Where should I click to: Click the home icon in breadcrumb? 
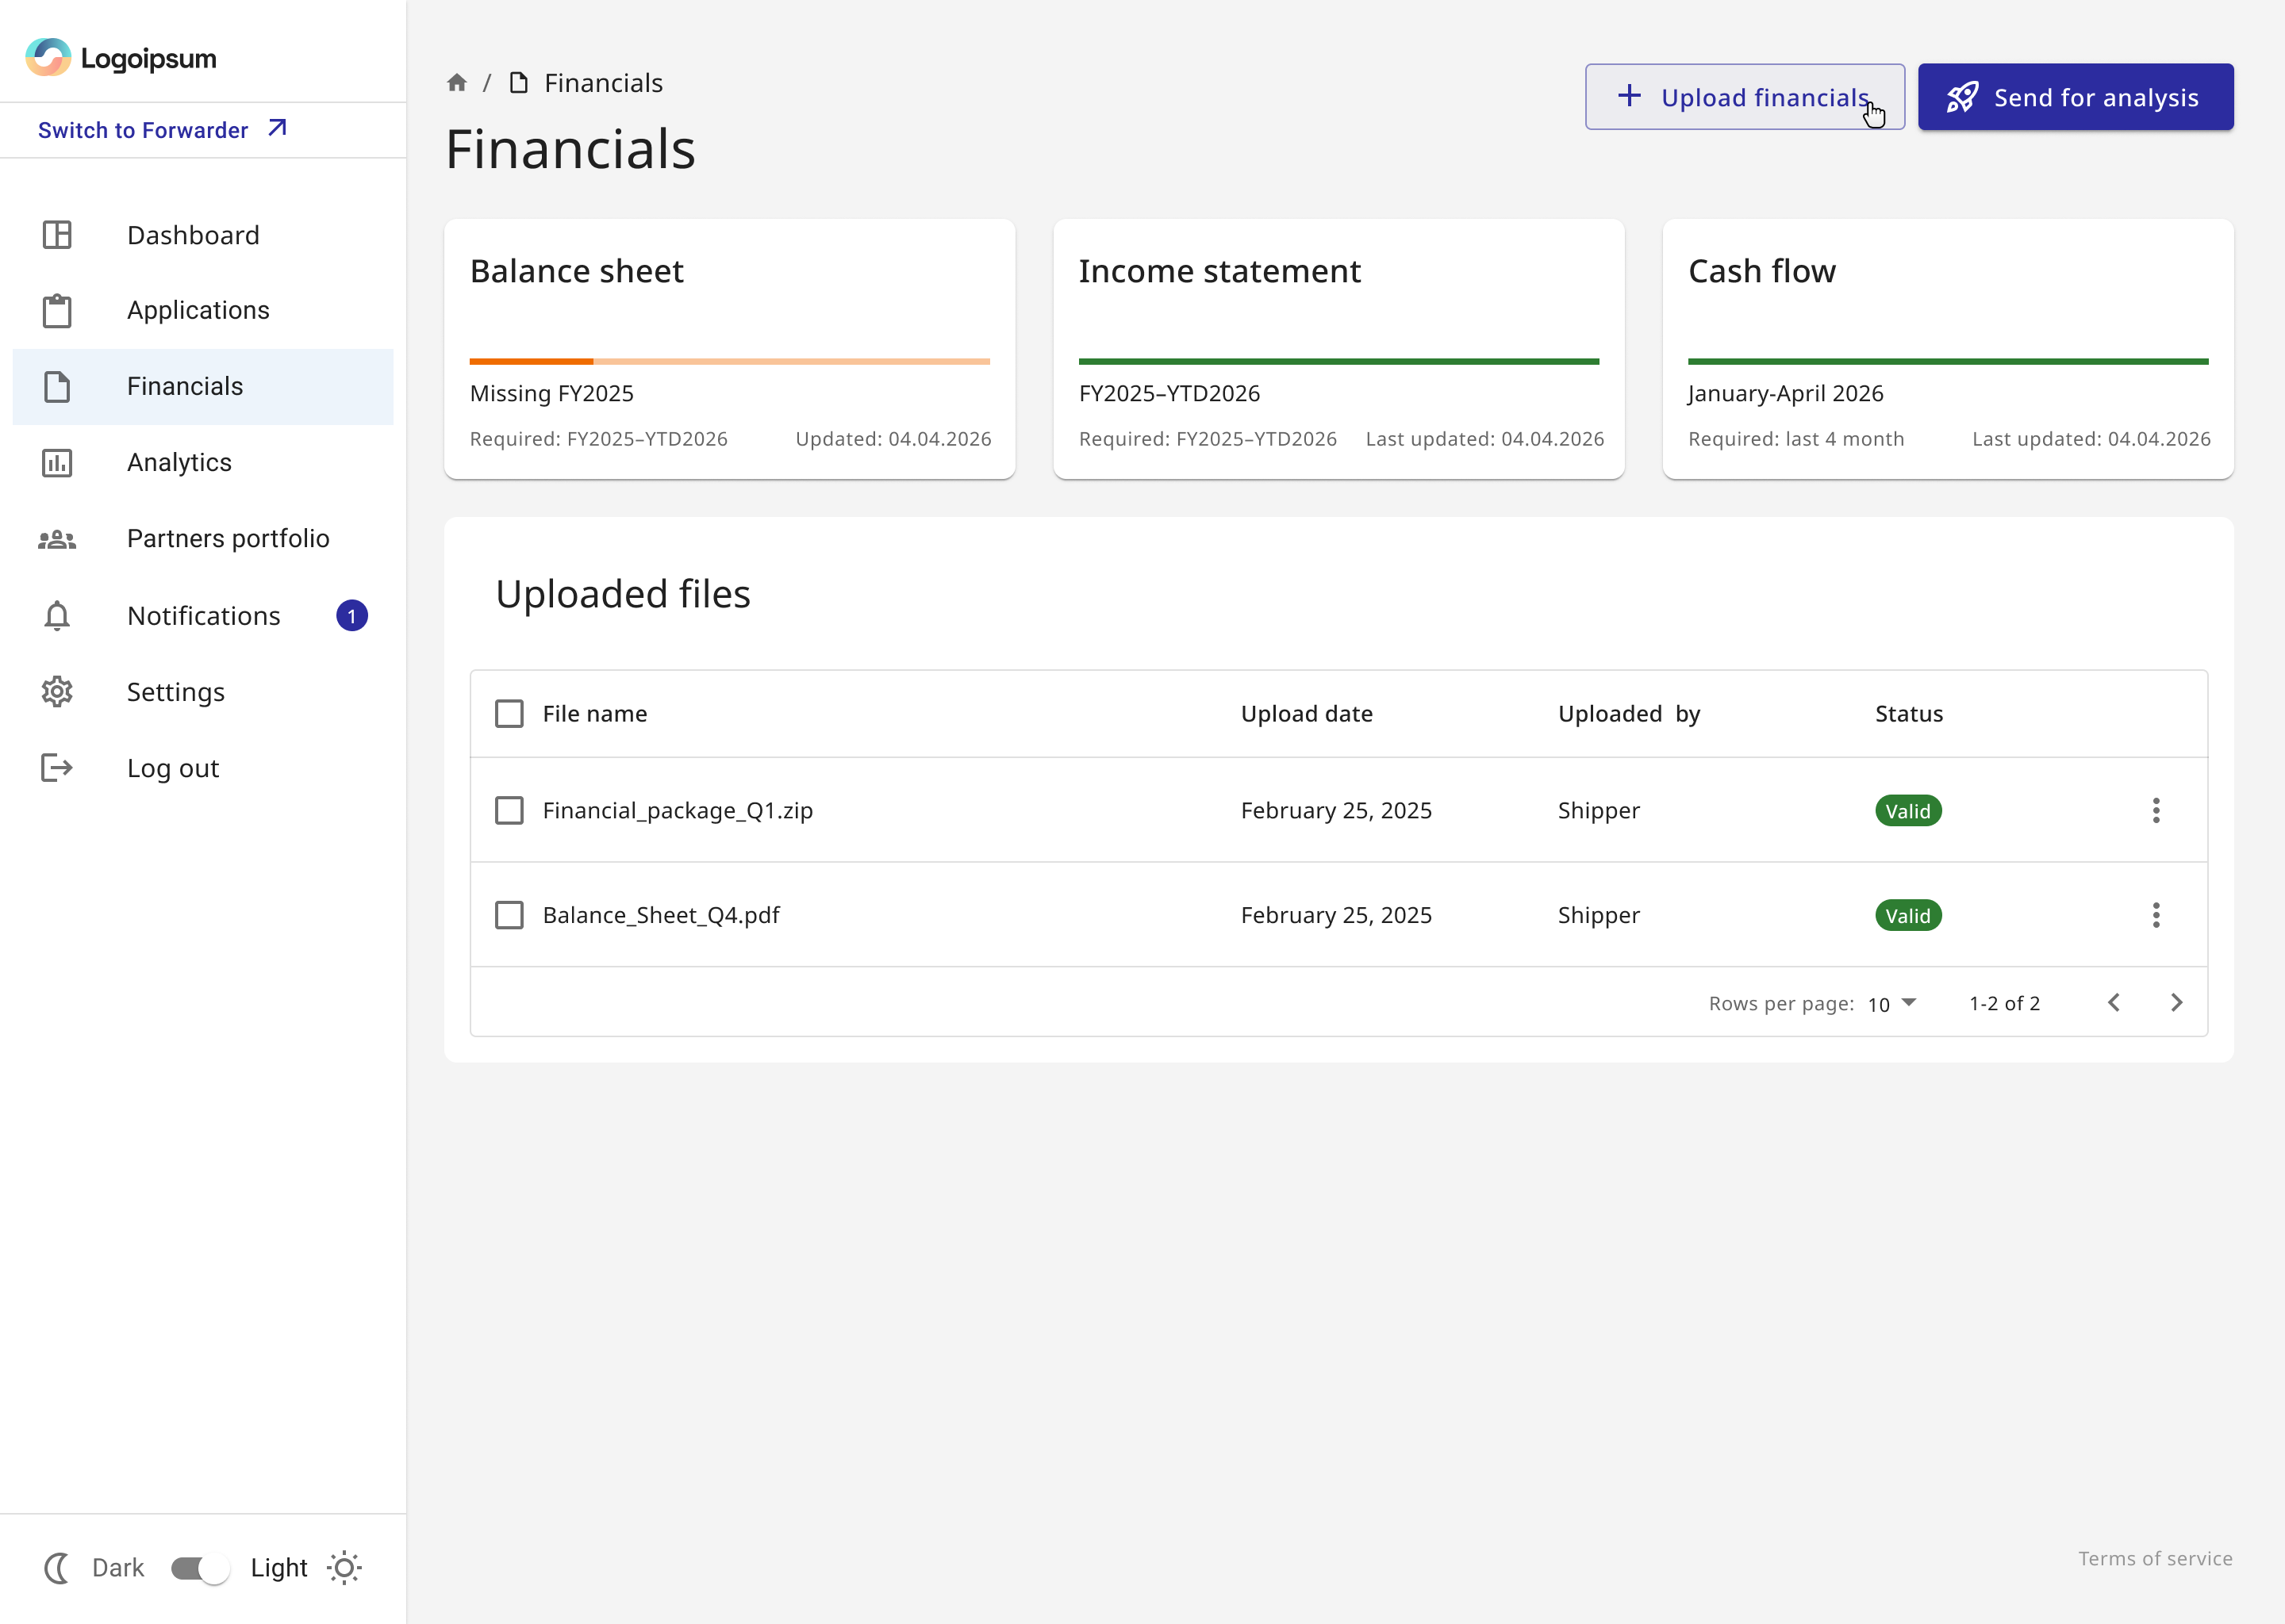point(457,82)
